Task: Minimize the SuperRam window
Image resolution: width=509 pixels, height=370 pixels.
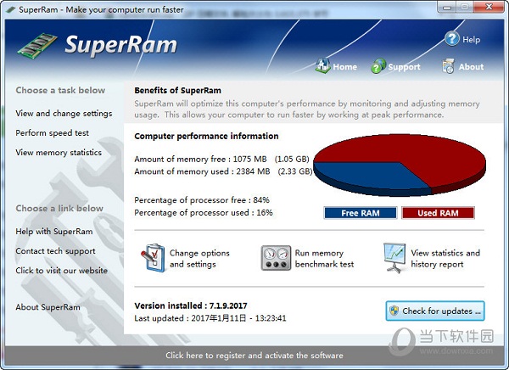Action: [x=447, y=7]
